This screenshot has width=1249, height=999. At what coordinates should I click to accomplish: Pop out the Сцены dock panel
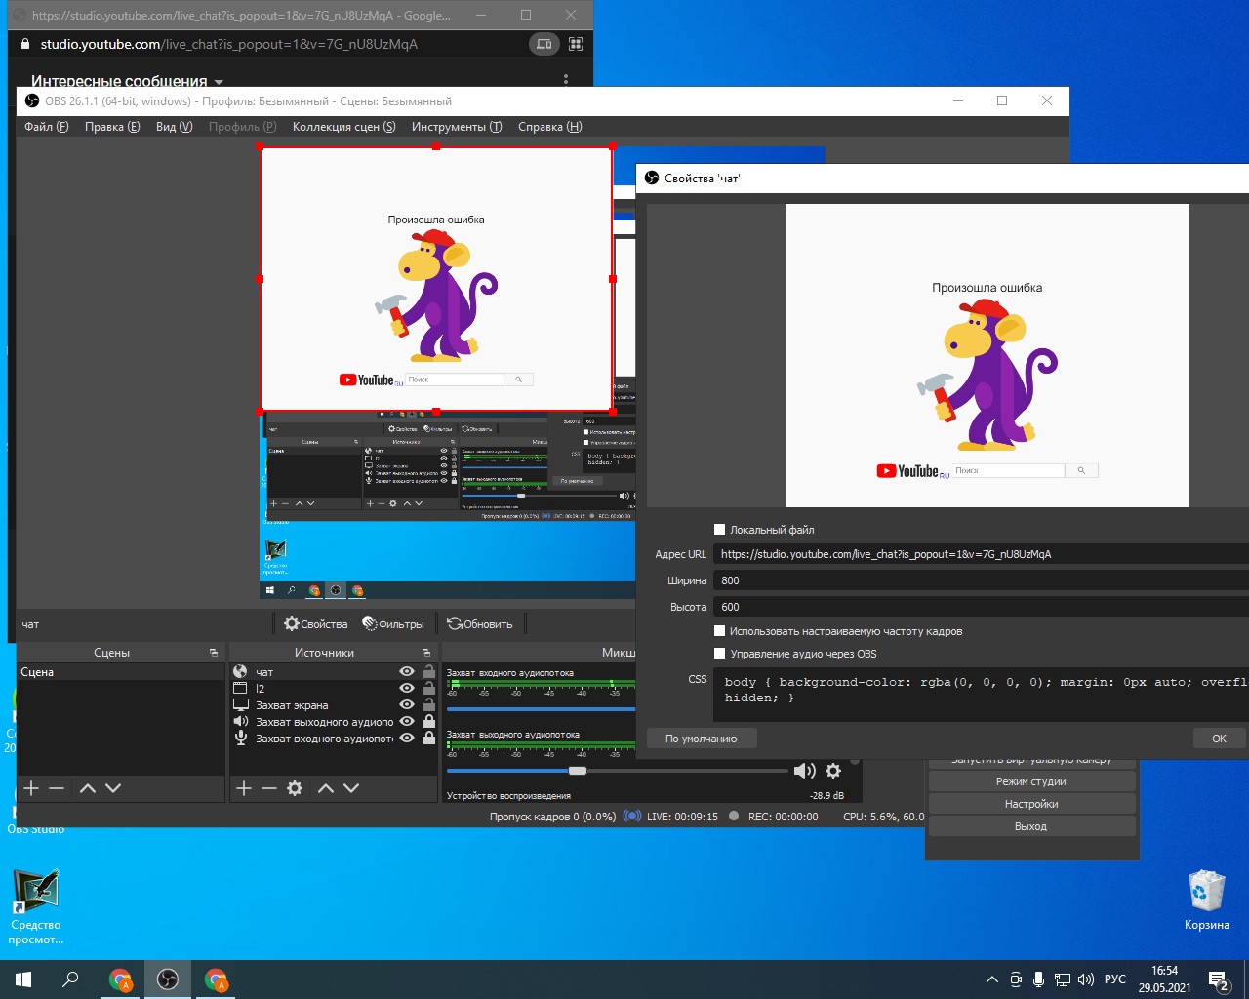point(214,653)
